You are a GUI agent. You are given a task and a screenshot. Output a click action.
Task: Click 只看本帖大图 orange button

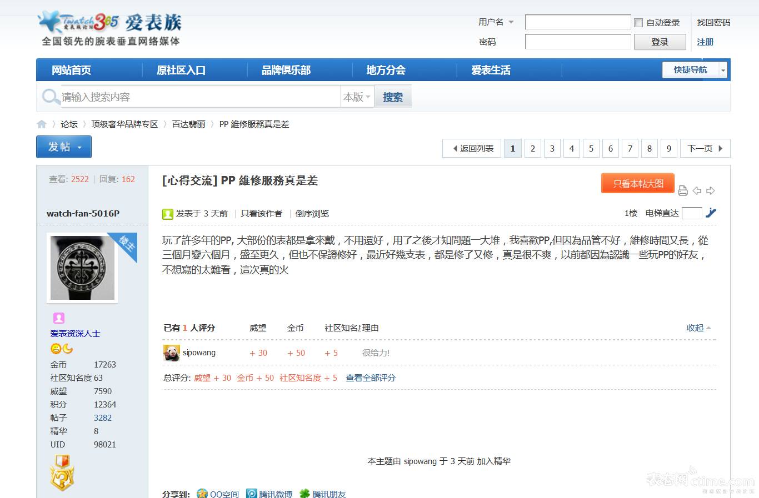point(638,183)
